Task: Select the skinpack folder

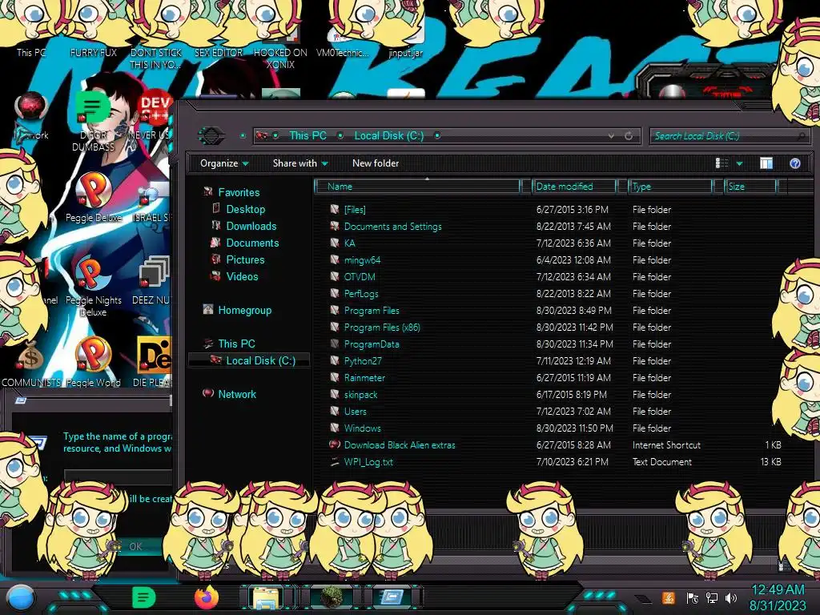Action: 360,394
